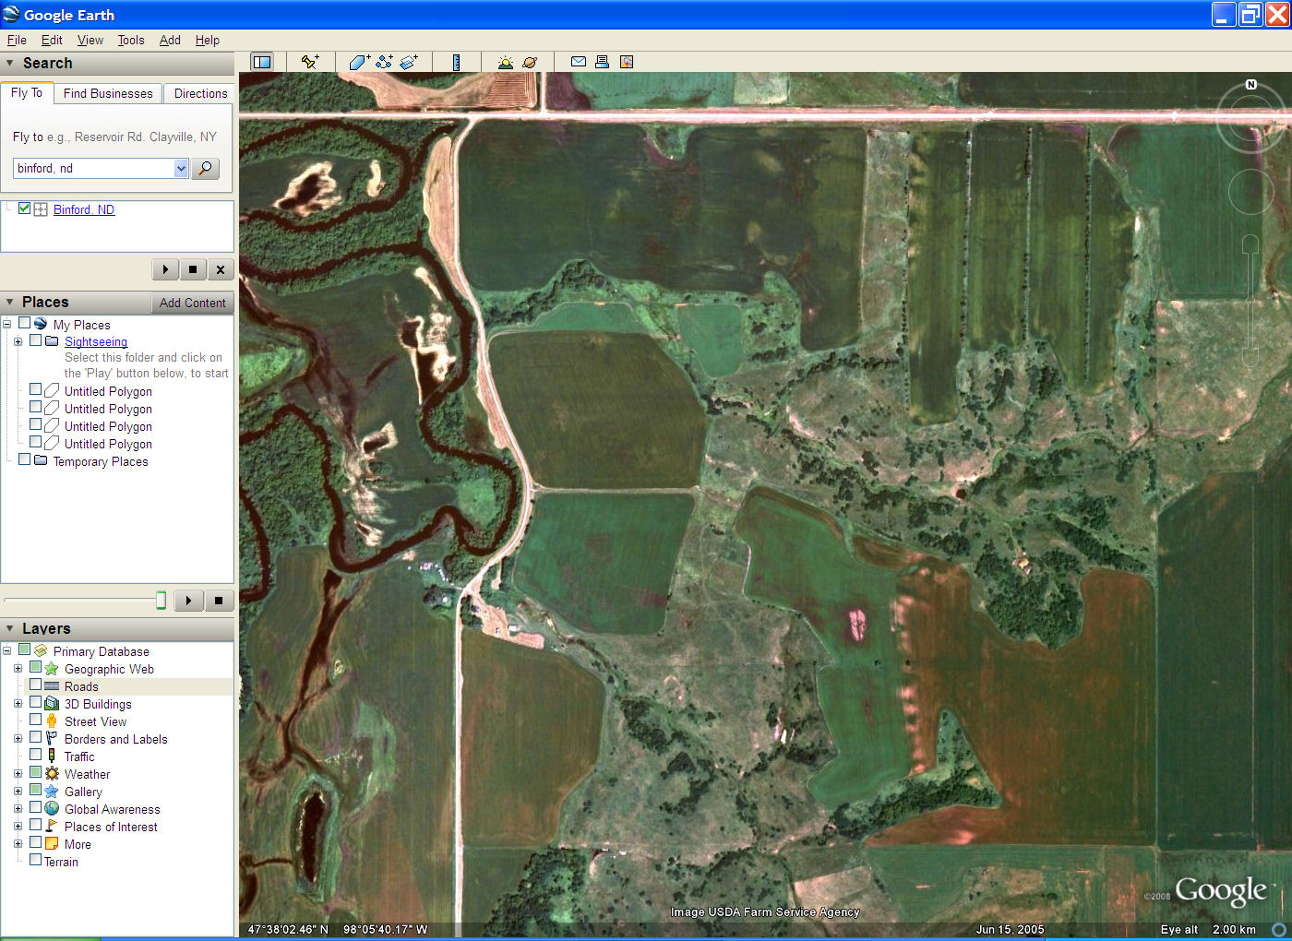Expand the Borders and Labels layer

18,738
